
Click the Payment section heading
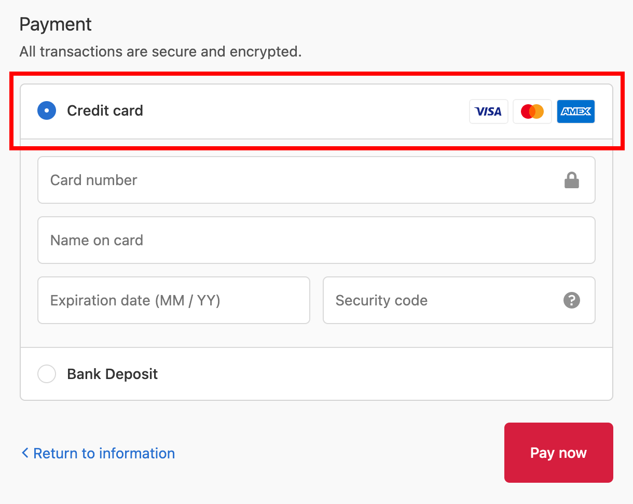pos(55,24)
